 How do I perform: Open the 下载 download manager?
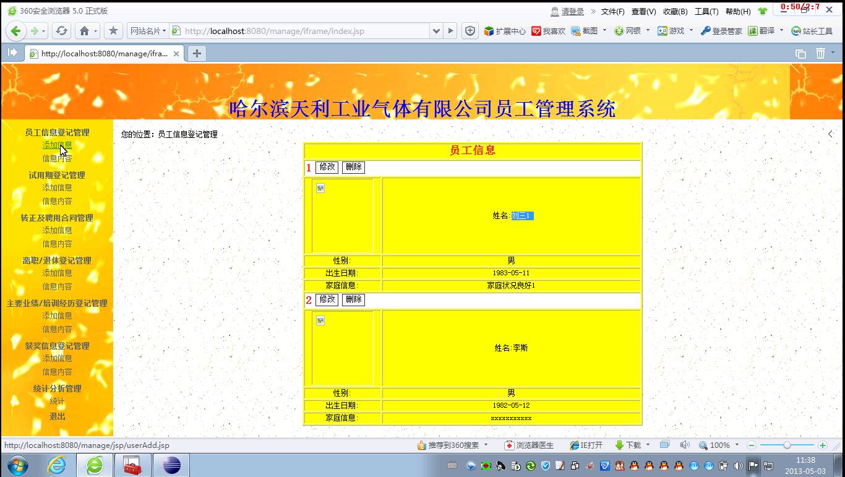628,445
